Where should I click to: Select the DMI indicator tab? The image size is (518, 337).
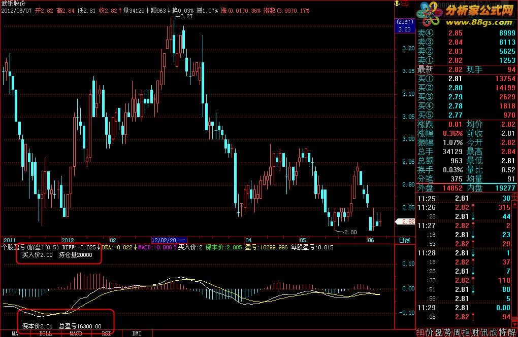[137, 333]
